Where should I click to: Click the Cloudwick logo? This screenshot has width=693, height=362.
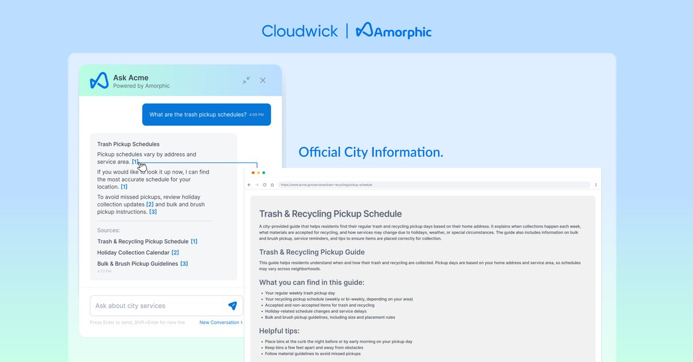coord(300,31)
